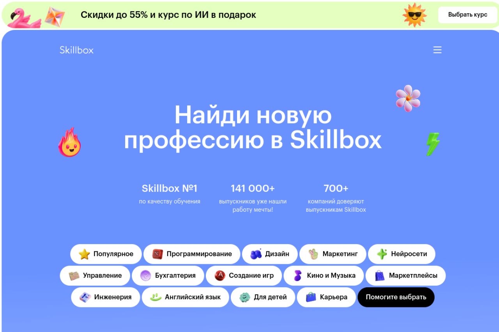
Task: Open the "Бухгалтерия" category chip
Action: point(168,276)
